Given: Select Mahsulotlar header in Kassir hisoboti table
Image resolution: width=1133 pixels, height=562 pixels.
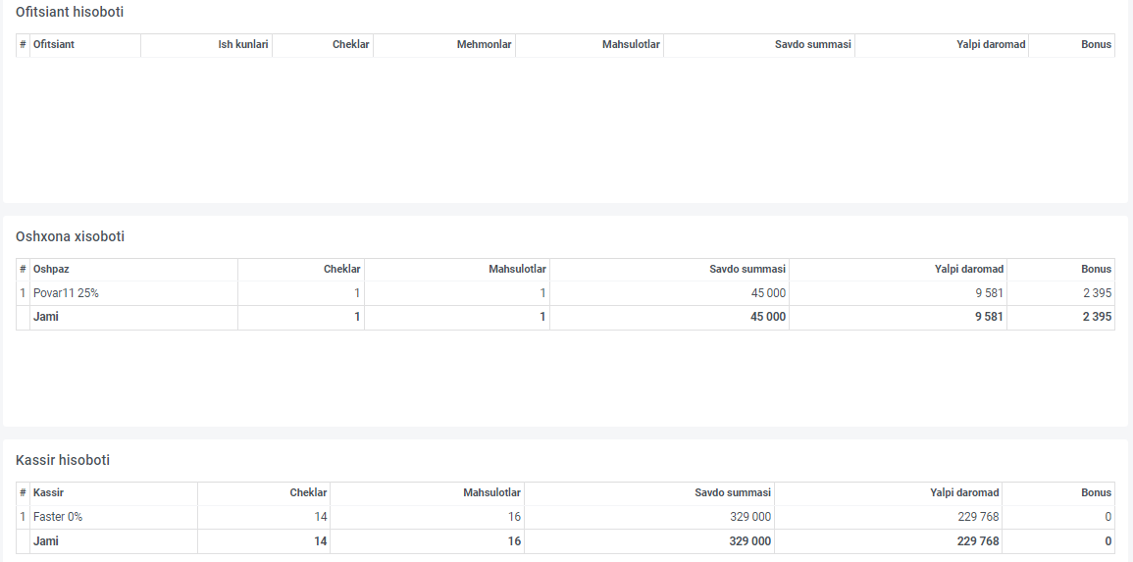Looking at the screenshot, I should point(492,492).
